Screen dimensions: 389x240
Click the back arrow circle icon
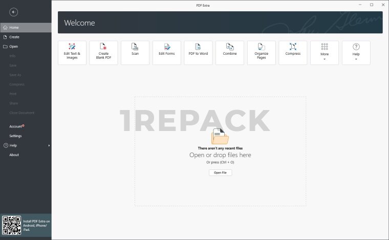coord(13,12)
